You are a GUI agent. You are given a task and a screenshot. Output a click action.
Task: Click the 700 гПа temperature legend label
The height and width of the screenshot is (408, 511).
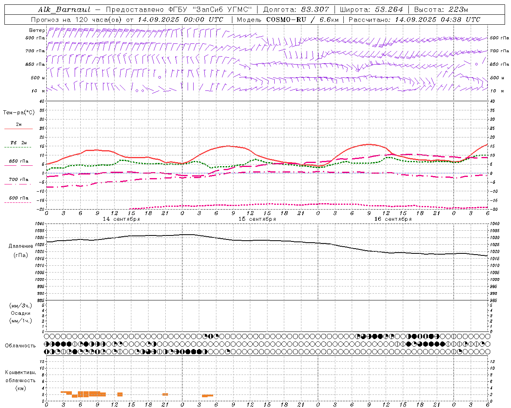pyautogui.click(x=19, y=180)
